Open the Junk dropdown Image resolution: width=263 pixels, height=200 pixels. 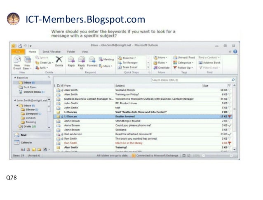click(x=42, y=68)
